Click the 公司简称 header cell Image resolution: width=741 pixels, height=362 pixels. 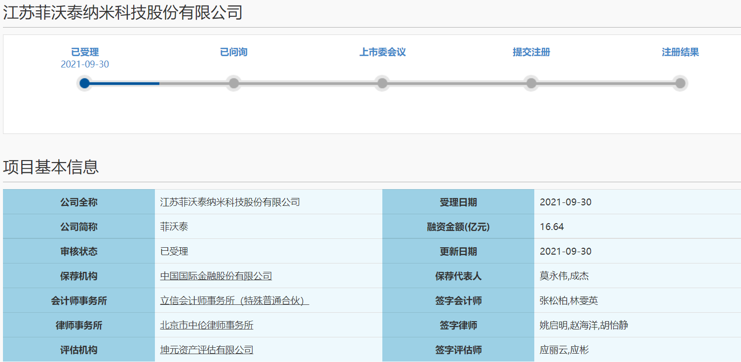pos(79,227)
